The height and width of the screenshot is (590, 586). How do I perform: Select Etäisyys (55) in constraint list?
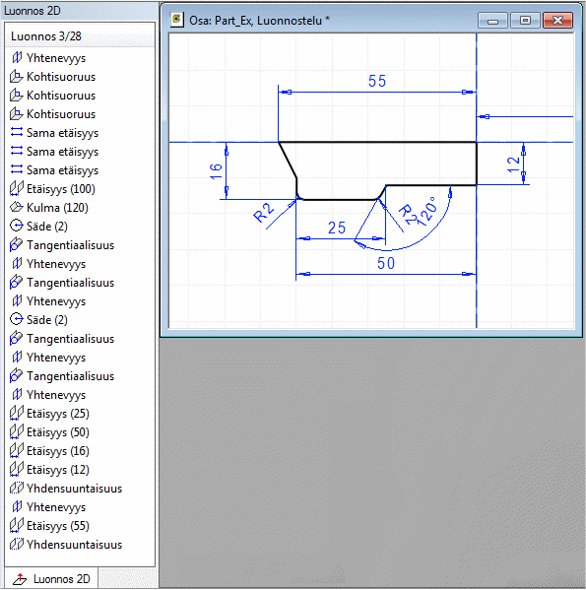58,526
